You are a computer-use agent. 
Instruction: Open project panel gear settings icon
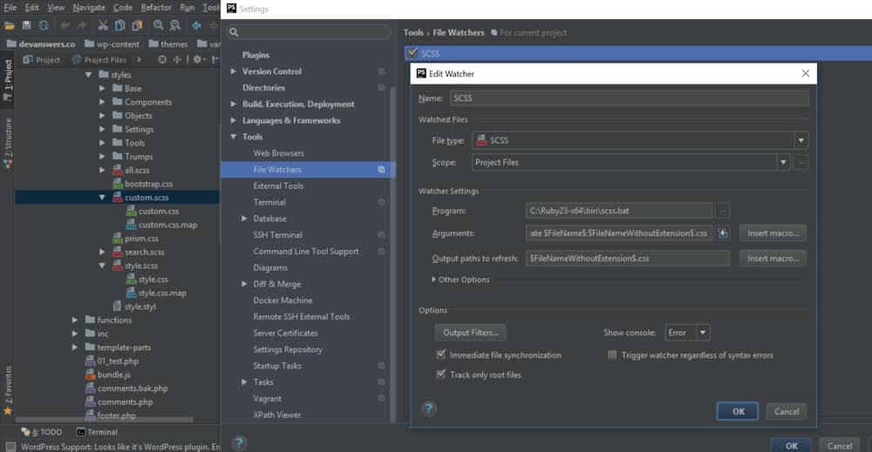tap(198, 59)
